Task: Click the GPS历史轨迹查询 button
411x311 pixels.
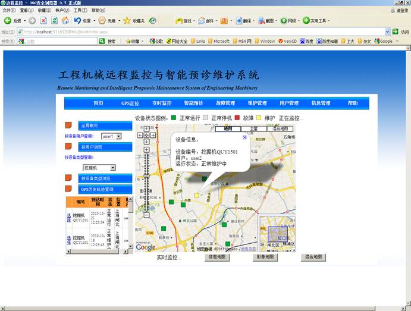Action: [x=97, y=189]
